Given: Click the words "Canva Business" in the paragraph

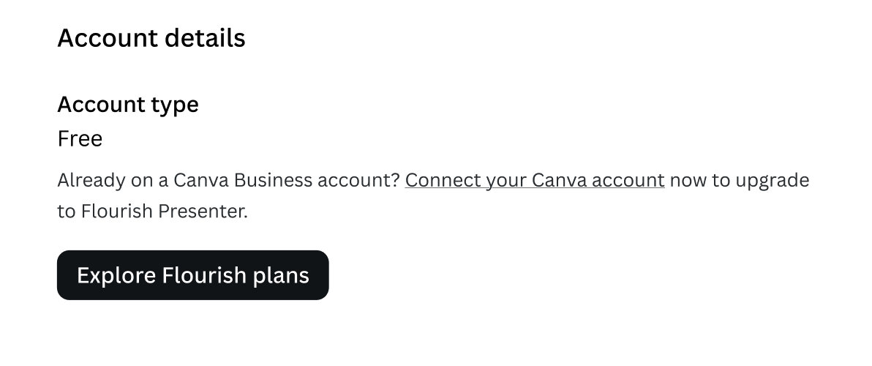Looking at the screenshot, I should 243,180.
